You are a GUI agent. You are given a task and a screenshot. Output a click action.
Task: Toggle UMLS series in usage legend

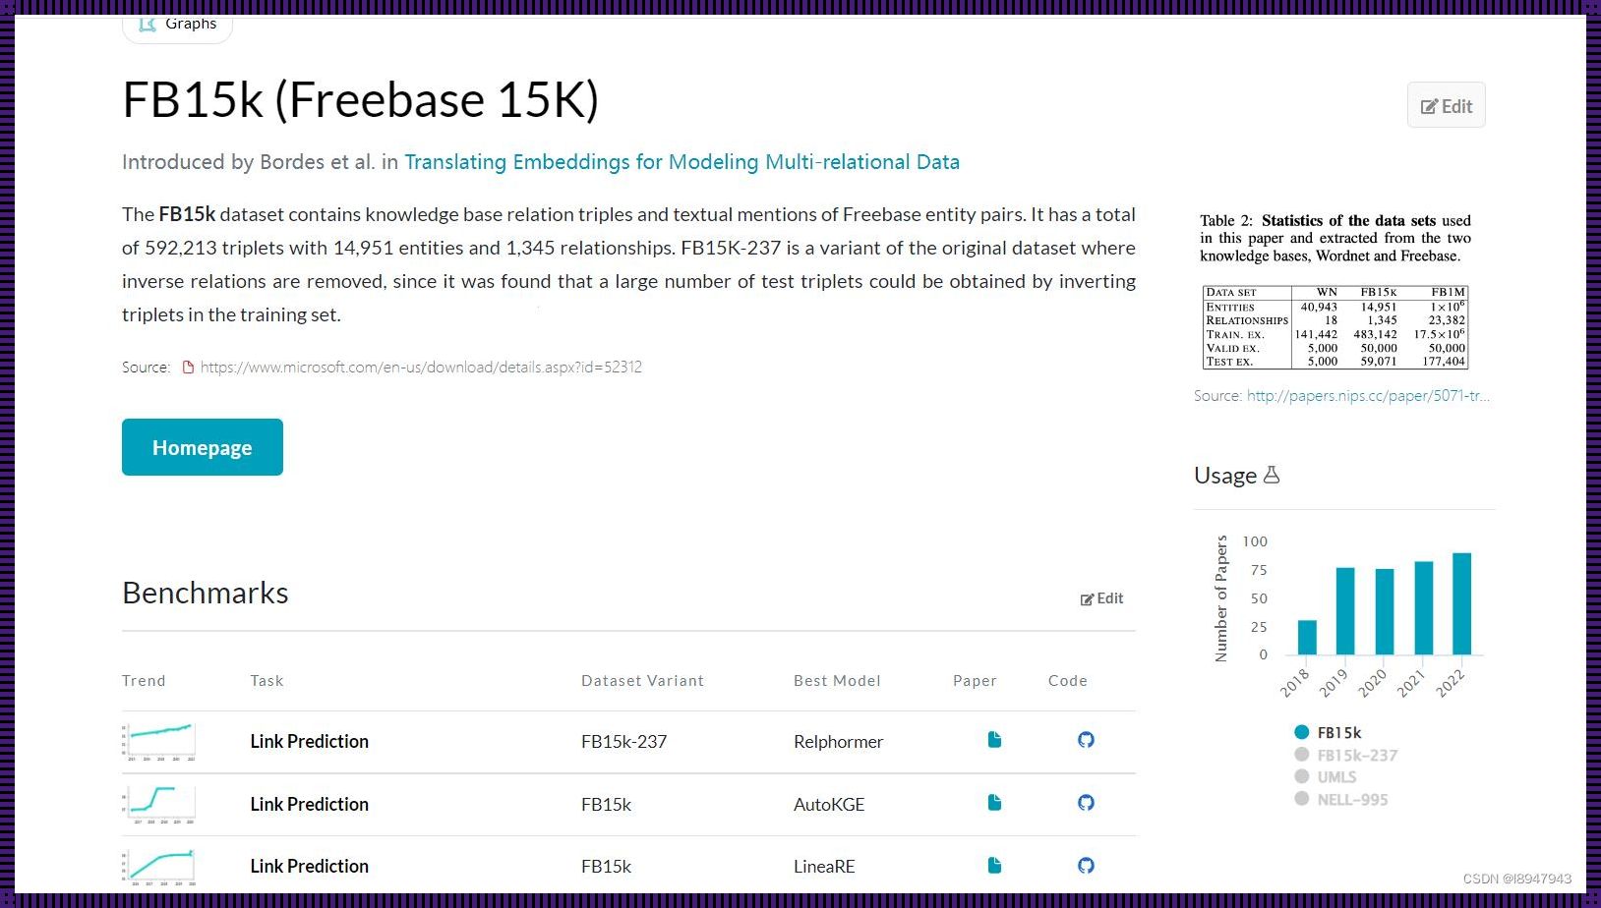click(1326, 776)
